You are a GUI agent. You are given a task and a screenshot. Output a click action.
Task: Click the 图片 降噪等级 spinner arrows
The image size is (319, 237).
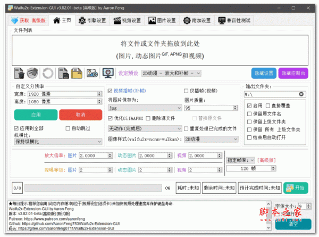(x=110, y=170)
